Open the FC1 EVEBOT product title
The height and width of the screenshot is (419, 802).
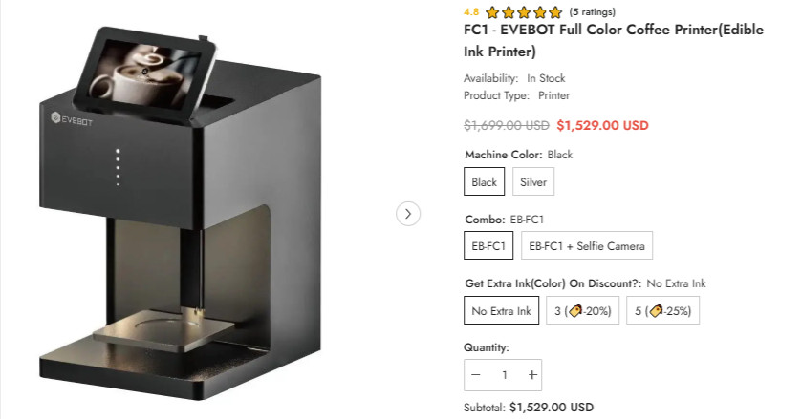(x=614, y=40)
